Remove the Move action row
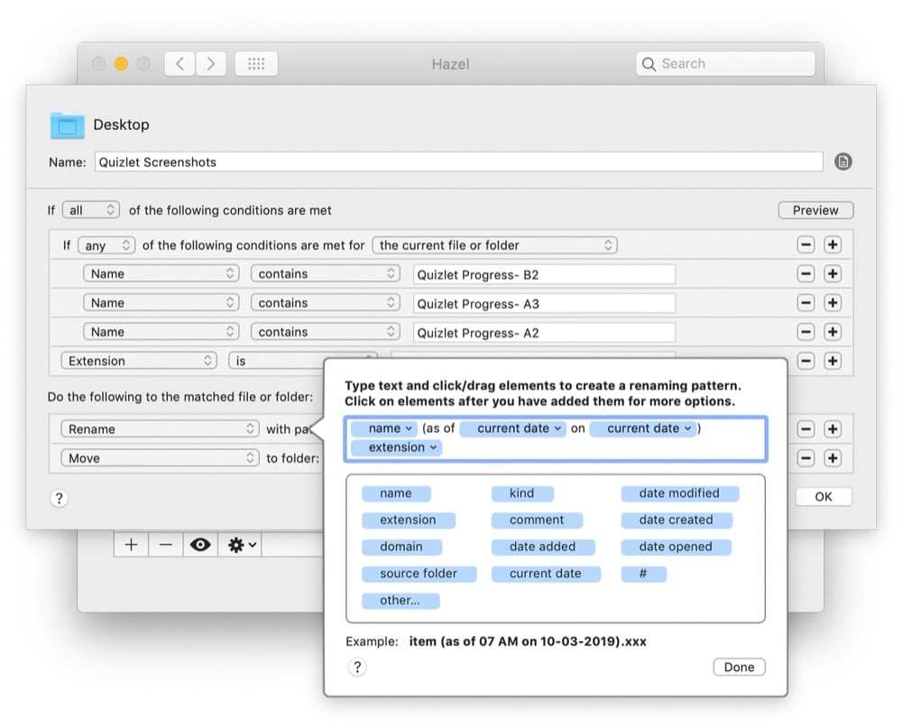This screenshot has height=727, width=902. (x=805, y=458)
